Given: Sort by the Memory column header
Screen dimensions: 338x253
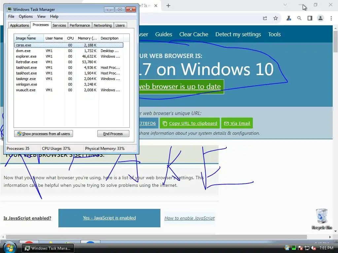Looking at the screenshot, I should click(x=87, y=38).
